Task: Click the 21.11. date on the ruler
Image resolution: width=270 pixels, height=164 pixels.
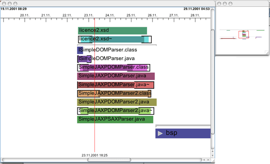Action: [x=46, y=15]
